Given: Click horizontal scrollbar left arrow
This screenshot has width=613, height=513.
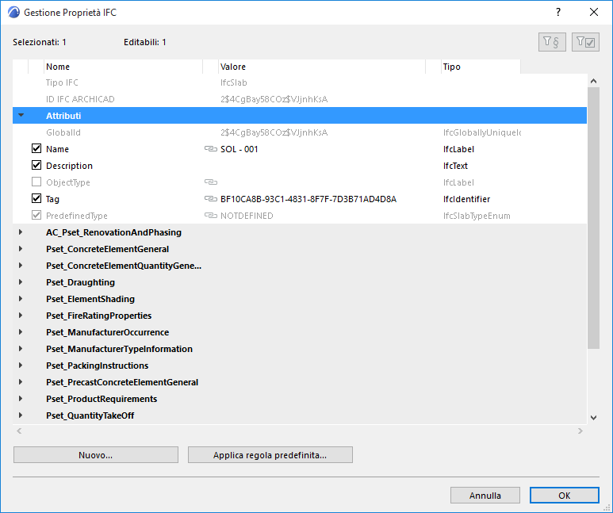Looking at the screenshot, I should click(x=19, y=431).
